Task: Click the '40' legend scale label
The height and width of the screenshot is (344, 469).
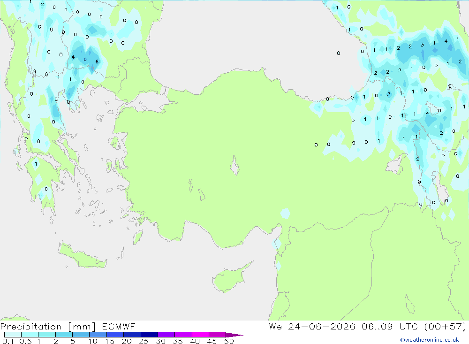Action: click(195, 341)
